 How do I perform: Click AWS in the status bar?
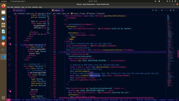121,100
